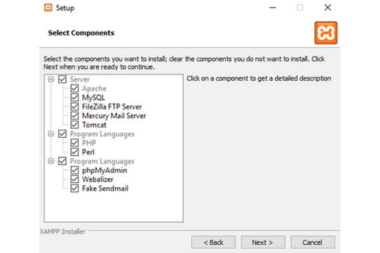Screen dimensions: 380x253
Task: Toggle the Perl checkbox
Action: click(74, 152)
